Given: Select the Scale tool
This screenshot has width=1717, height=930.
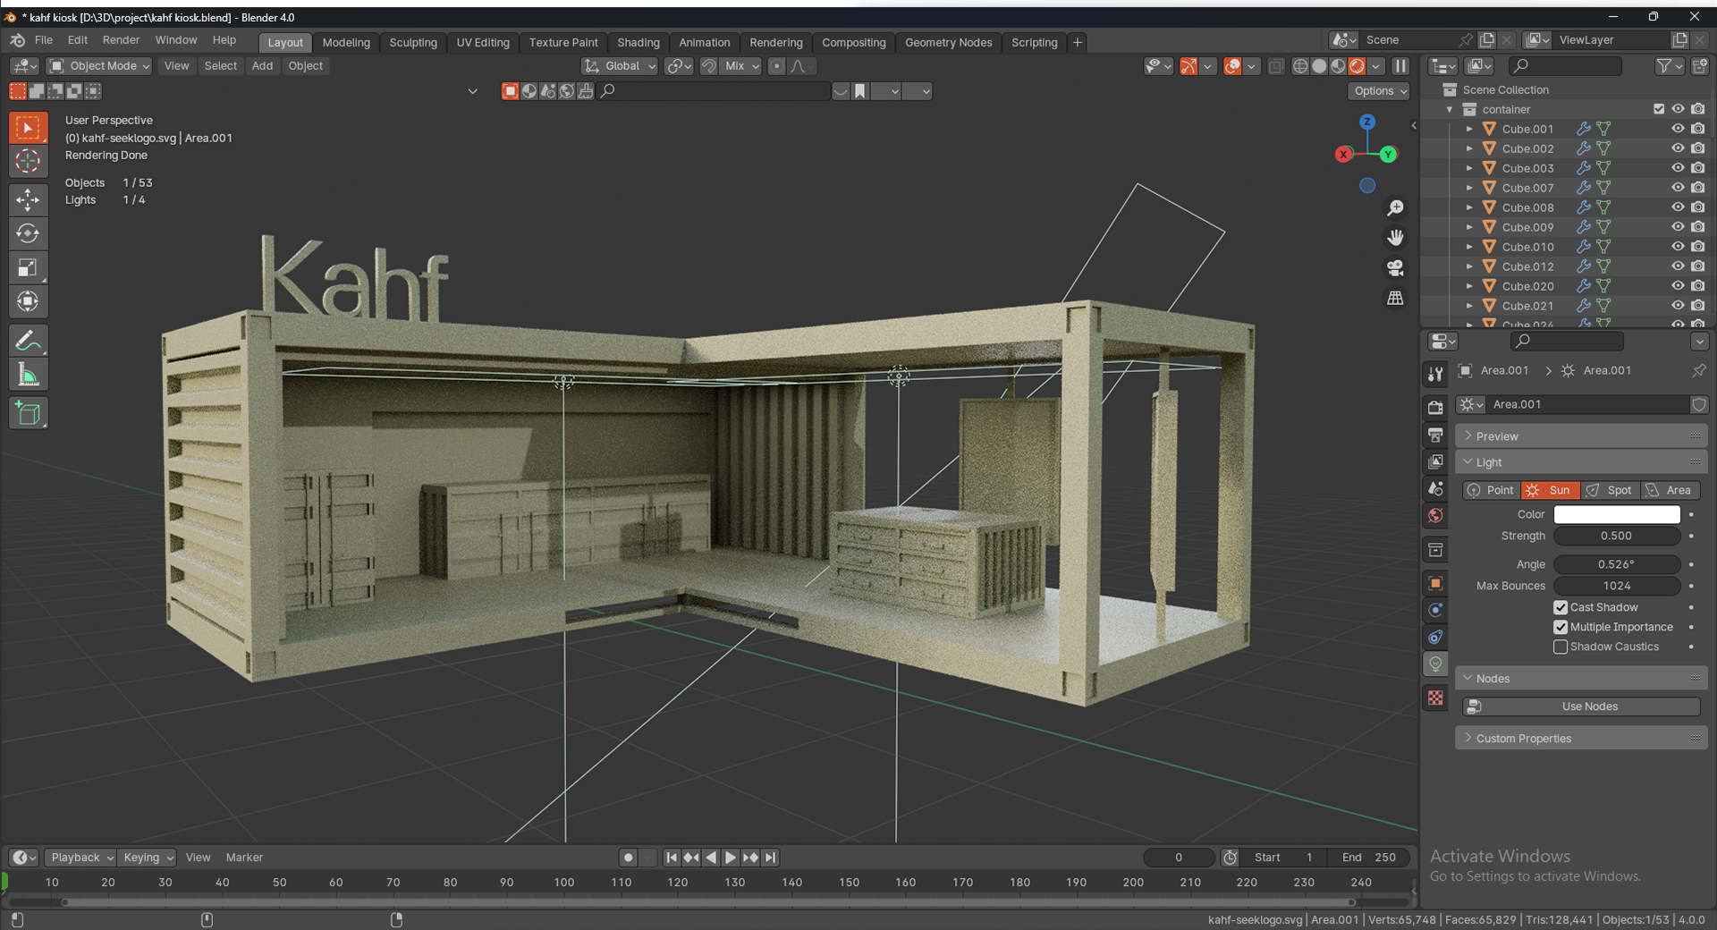Looking at the screenshot, I should (28, 267).
